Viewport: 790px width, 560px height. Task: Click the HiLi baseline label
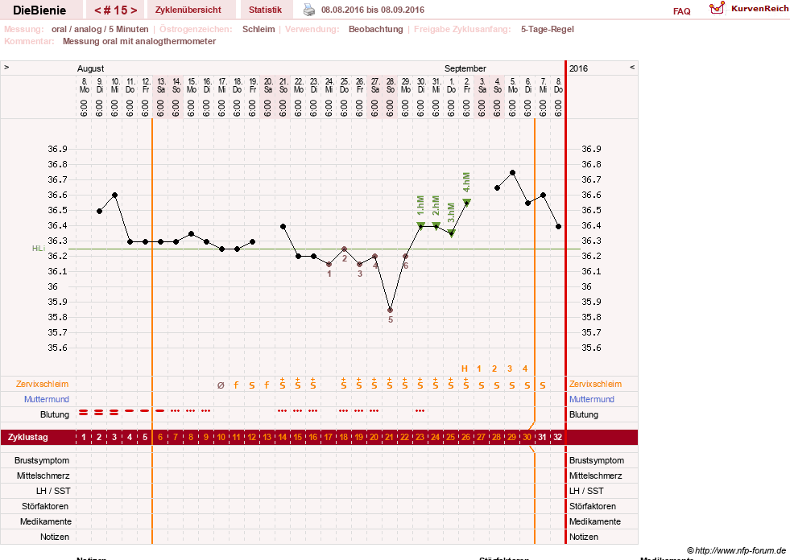(39, 249)
